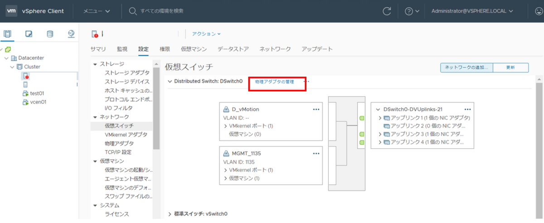Click the refresh icon in top bar

tap(387, 11)
